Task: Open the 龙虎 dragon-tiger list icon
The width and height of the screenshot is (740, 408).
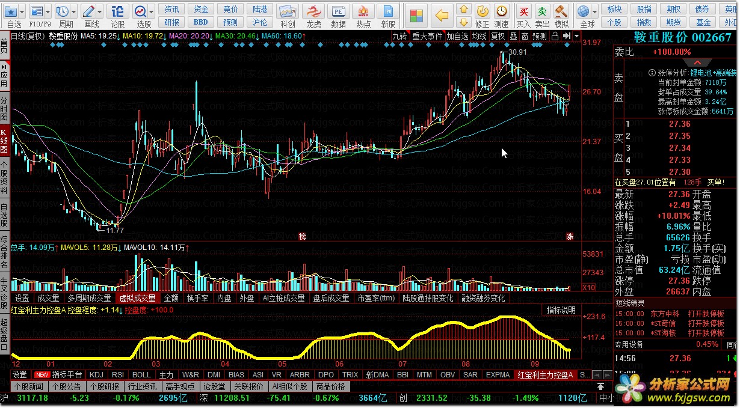Action: pos(313,11)
